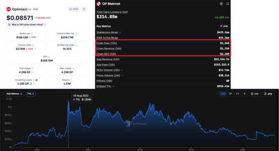279x151 pixels.
Task: Click the OP Mainnet logo icon
Action: click(99, 4)
